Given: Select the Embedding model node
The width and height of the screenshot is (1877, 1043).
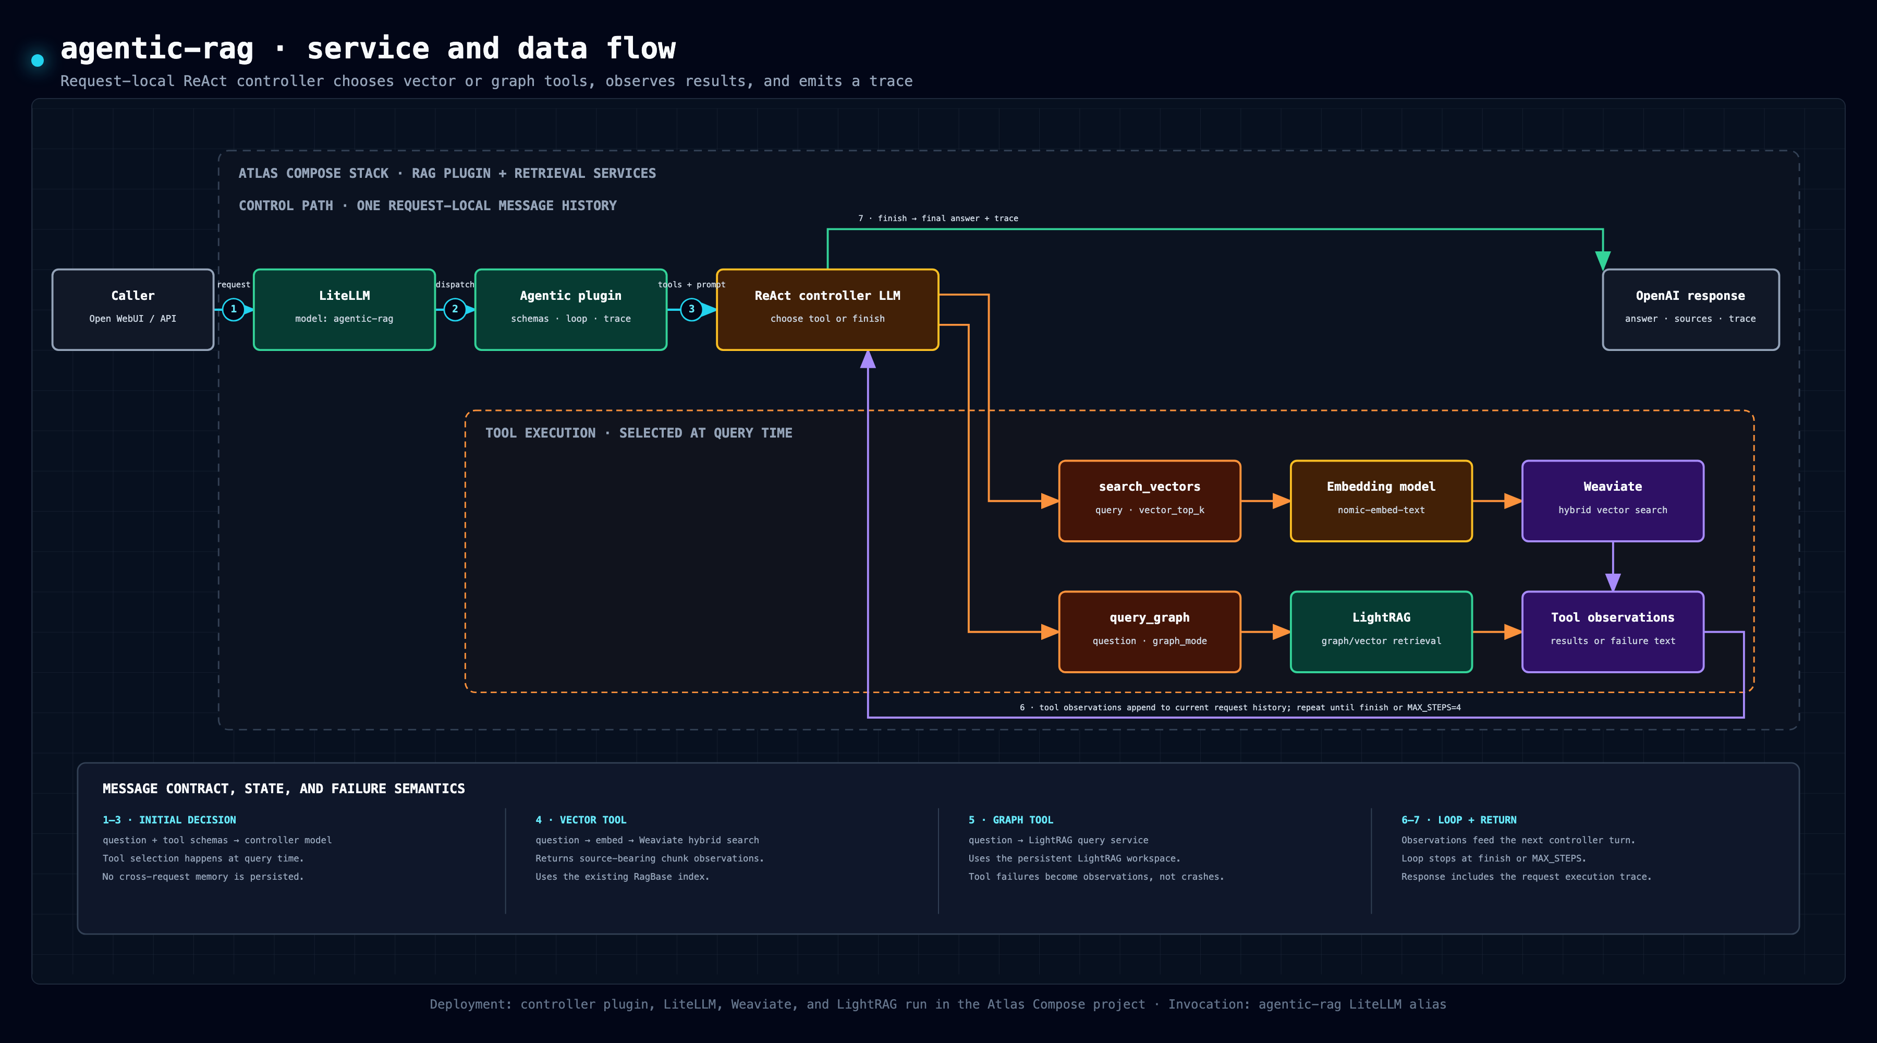Looking at the screenshot, I should [x=1381, y=501].
